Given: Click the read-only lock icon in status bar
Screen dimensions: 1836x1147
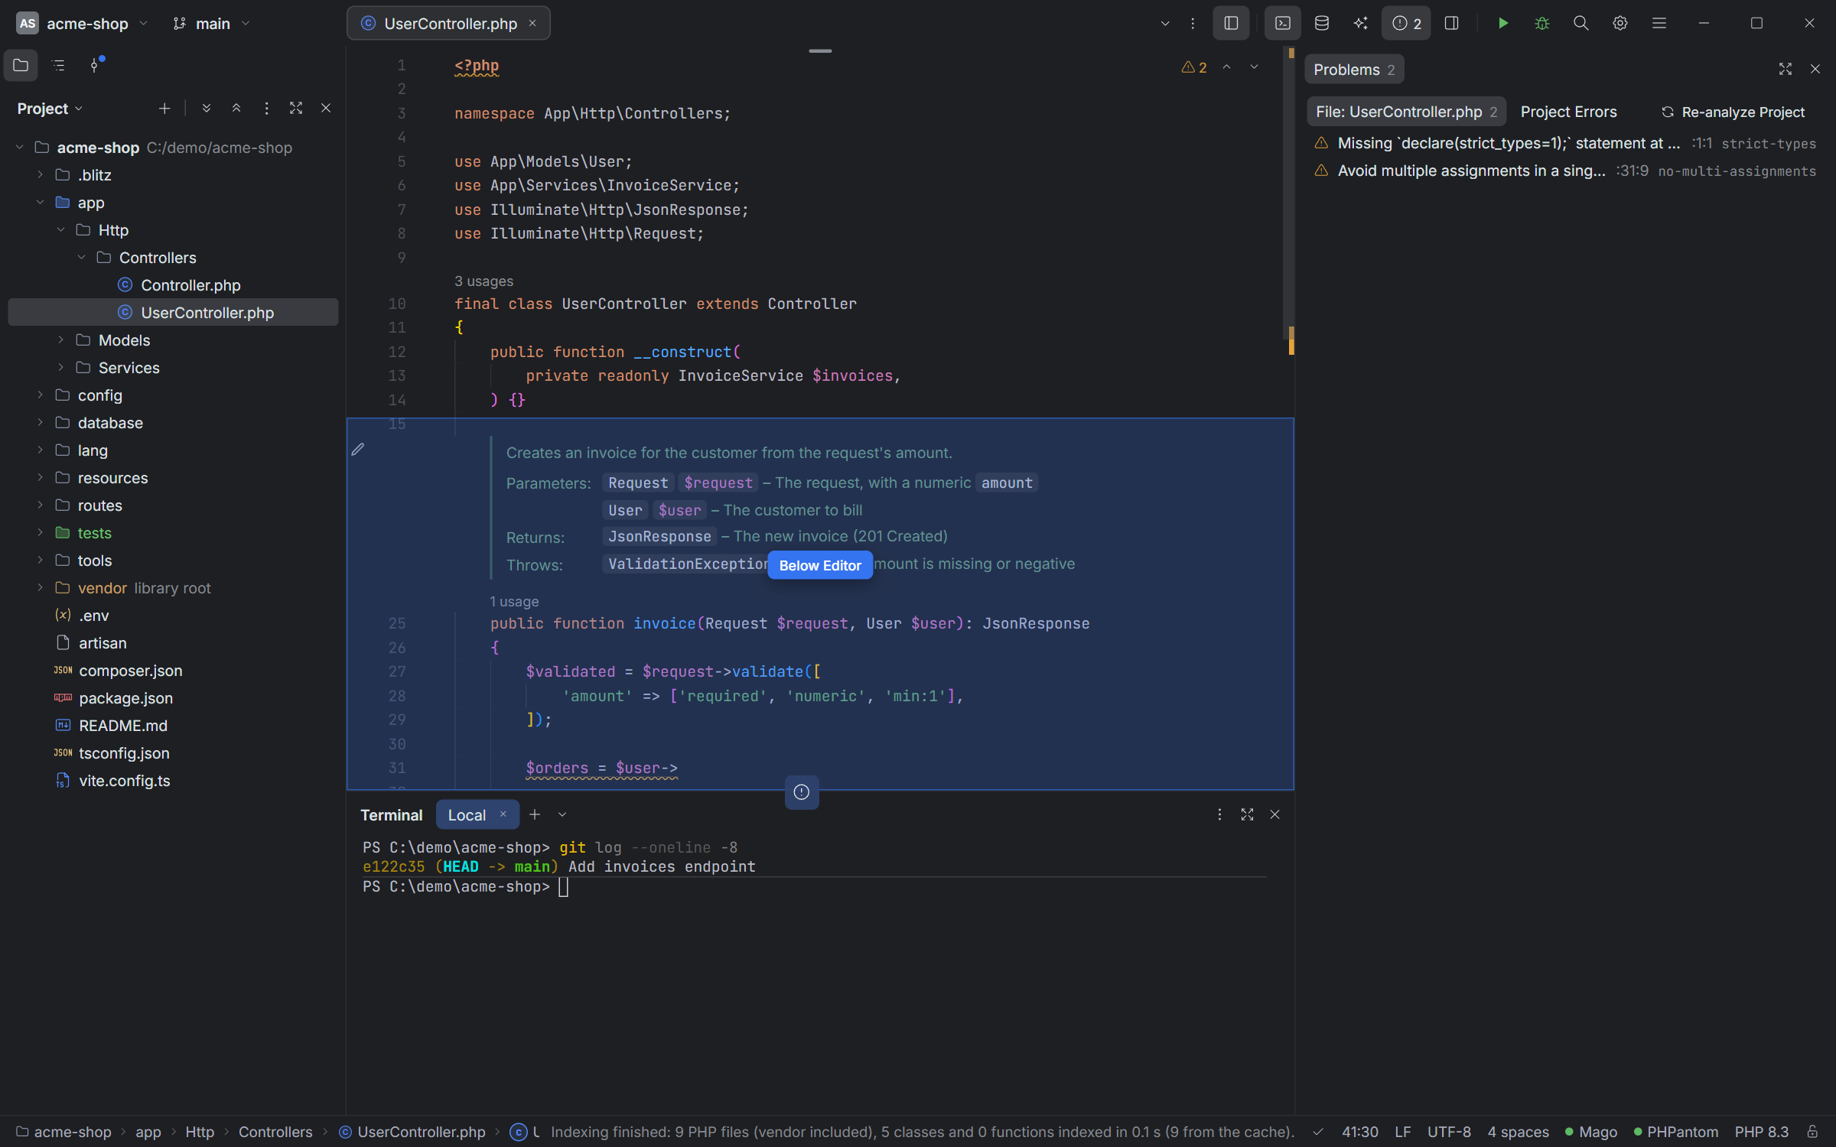Looking at the screenshot, I should click(1812, 1132).
